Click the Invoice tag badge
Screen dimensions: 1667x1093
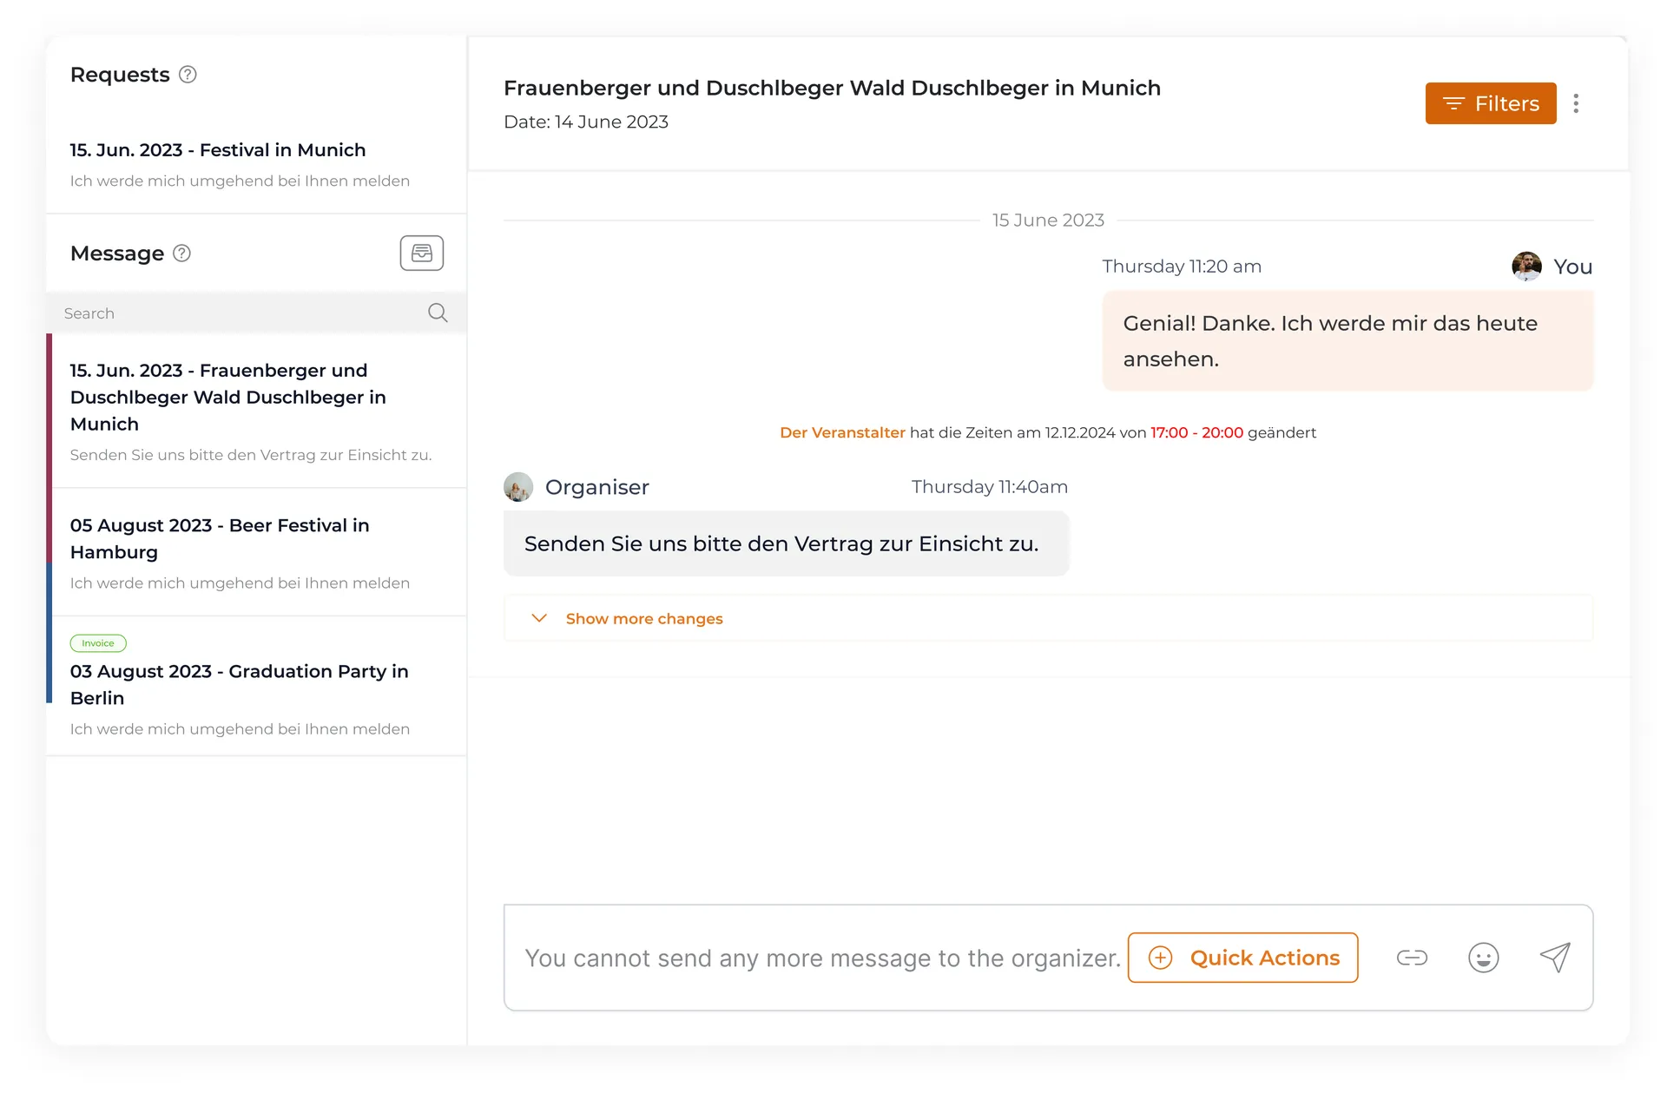(98, 643)
